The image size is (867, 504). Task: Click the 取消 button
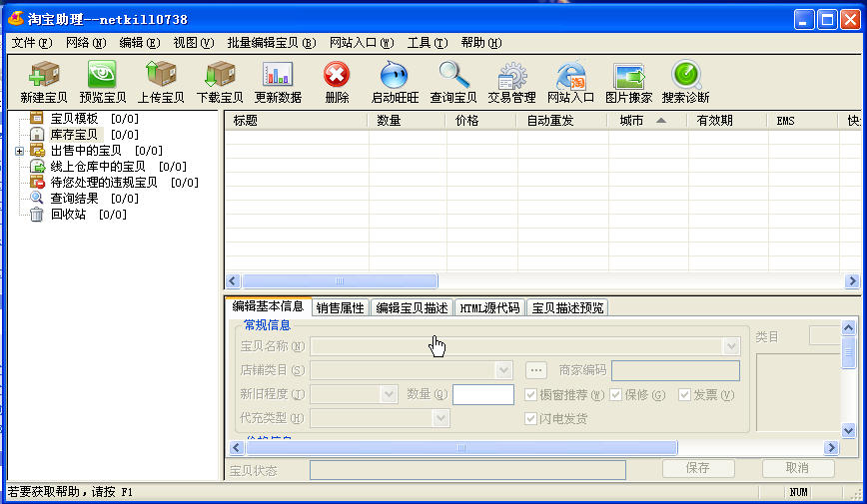pos(798,468)
